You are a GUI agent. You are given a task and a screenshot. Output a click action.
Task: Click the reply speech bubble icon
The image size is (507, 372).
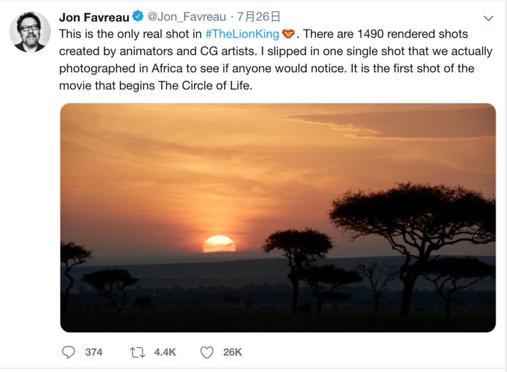pyautogui.click(x=68, y=352)
